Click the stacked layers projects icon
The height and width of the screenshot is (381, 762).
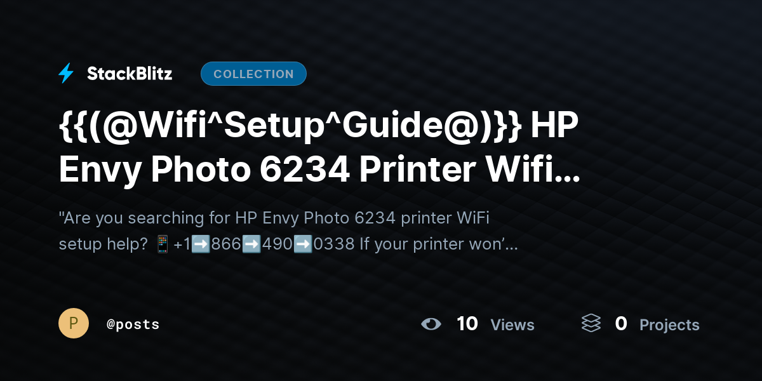click(591, 323)
